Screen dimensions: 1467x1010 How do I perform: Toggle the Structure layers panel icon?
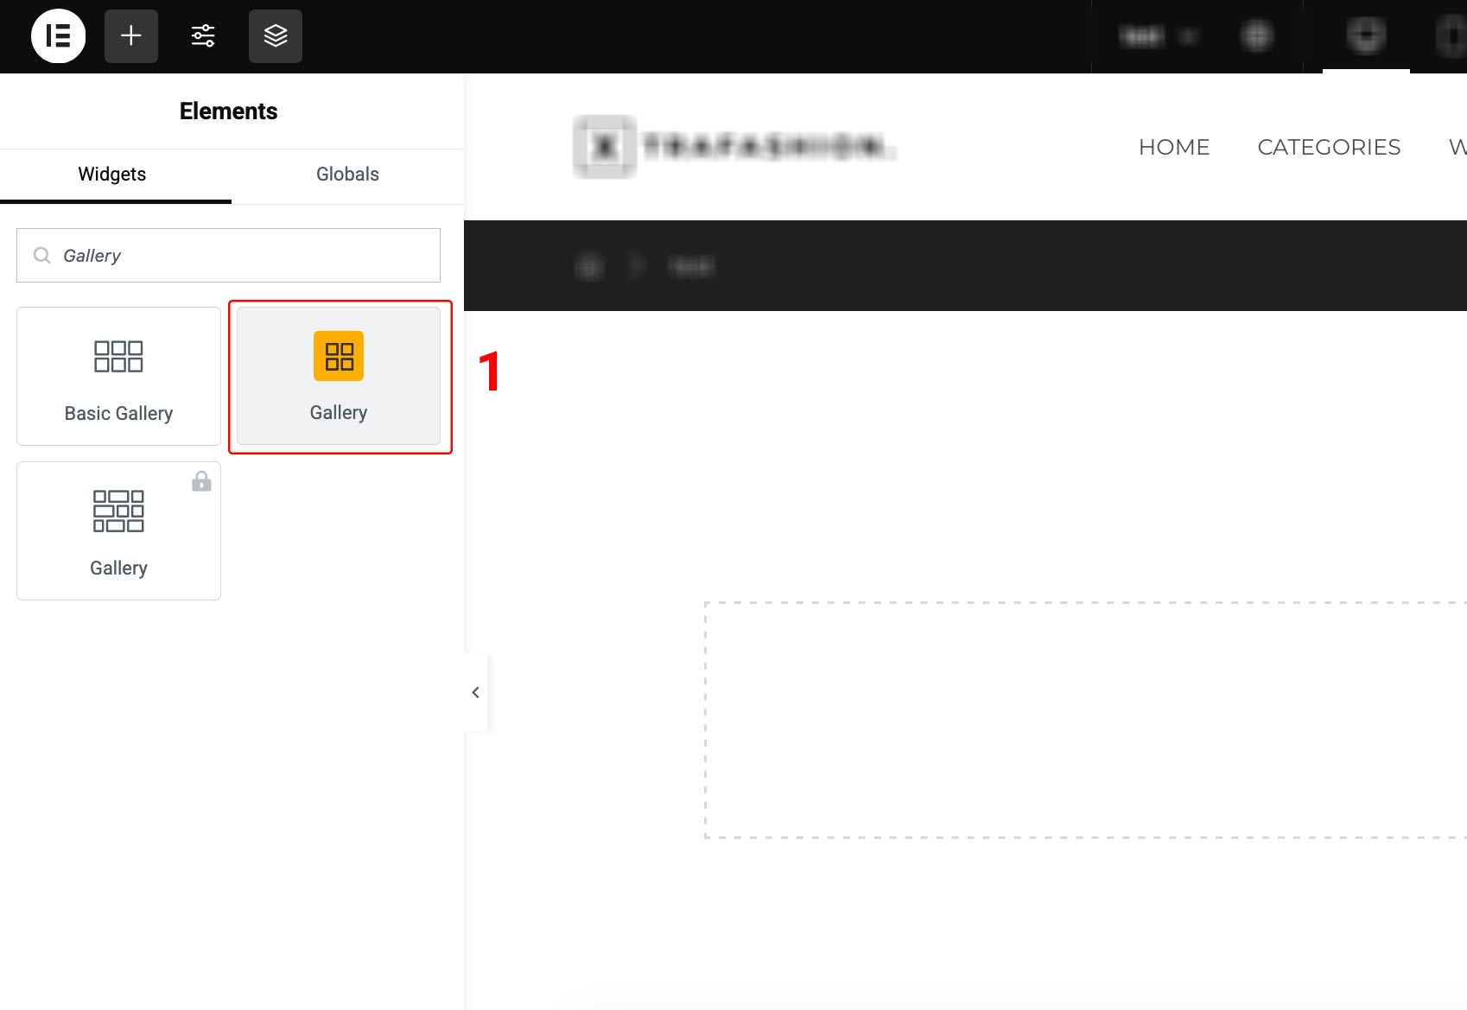click(x=276, y=36)
